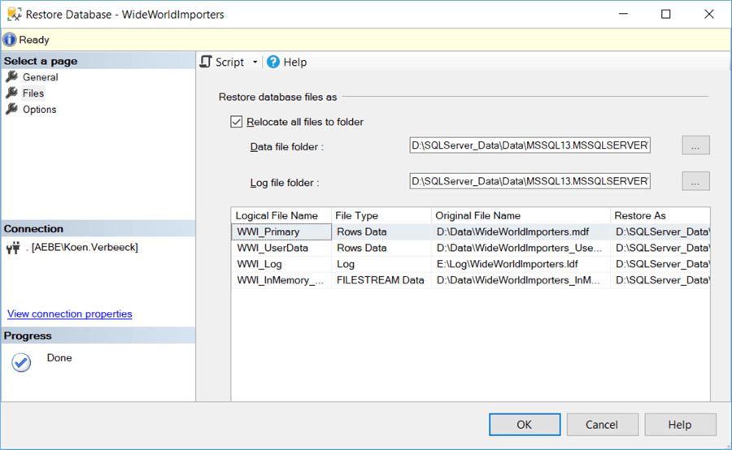Screen dimensions: 732x450
Task: Click the Restore As column header
Action: [660, 215]
